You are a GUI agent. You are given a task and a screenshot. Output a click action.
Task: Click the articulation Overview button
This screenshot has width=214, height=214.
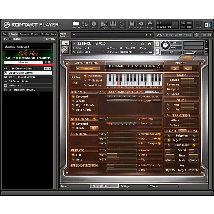pos(88,68)
